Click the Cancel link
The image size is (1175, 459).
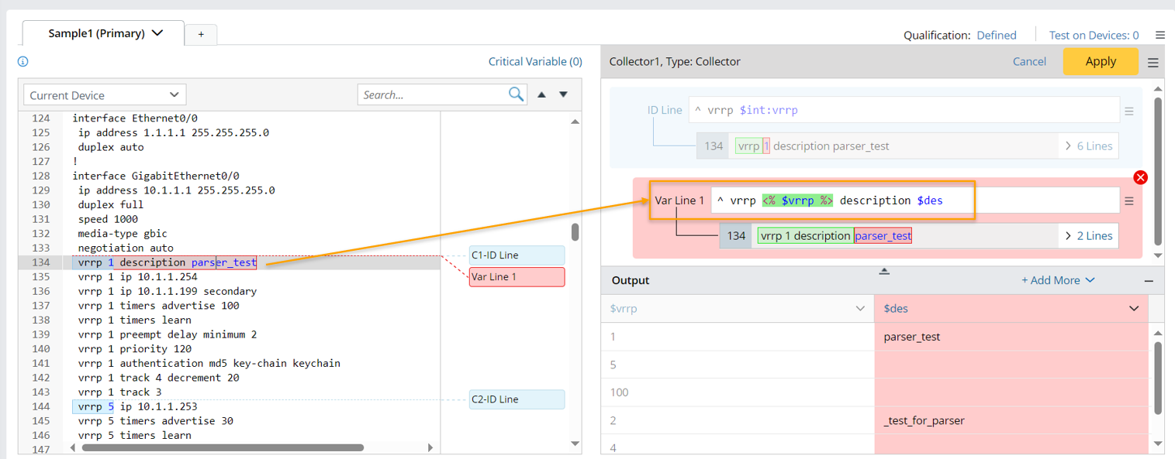(1029, 62)
